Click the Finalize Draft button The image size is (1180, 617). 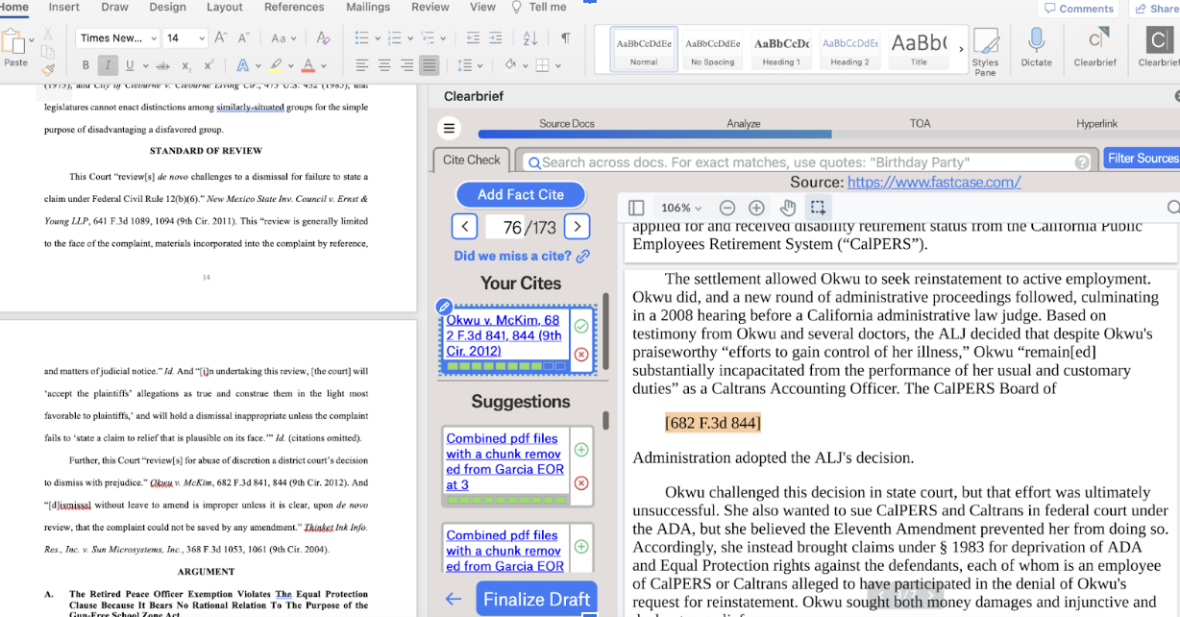[x=536, y=599]
